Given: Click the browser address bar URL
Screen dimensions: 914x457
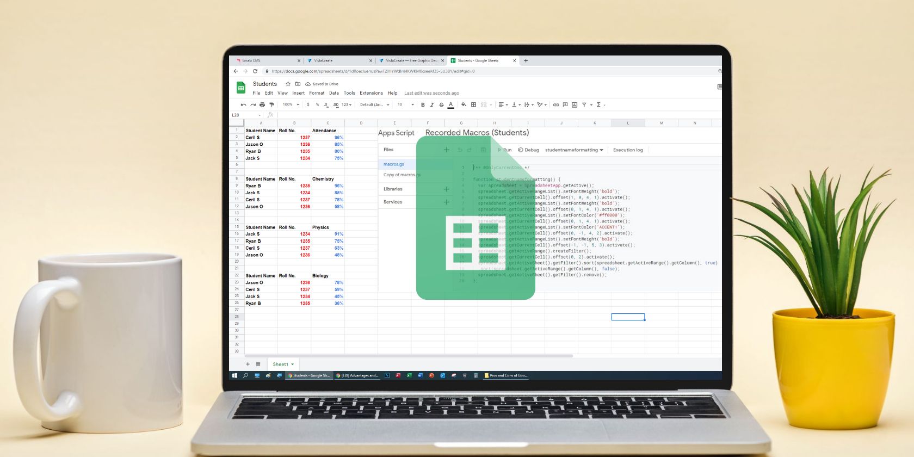Looking at the screenshot, I should point(373,71).
